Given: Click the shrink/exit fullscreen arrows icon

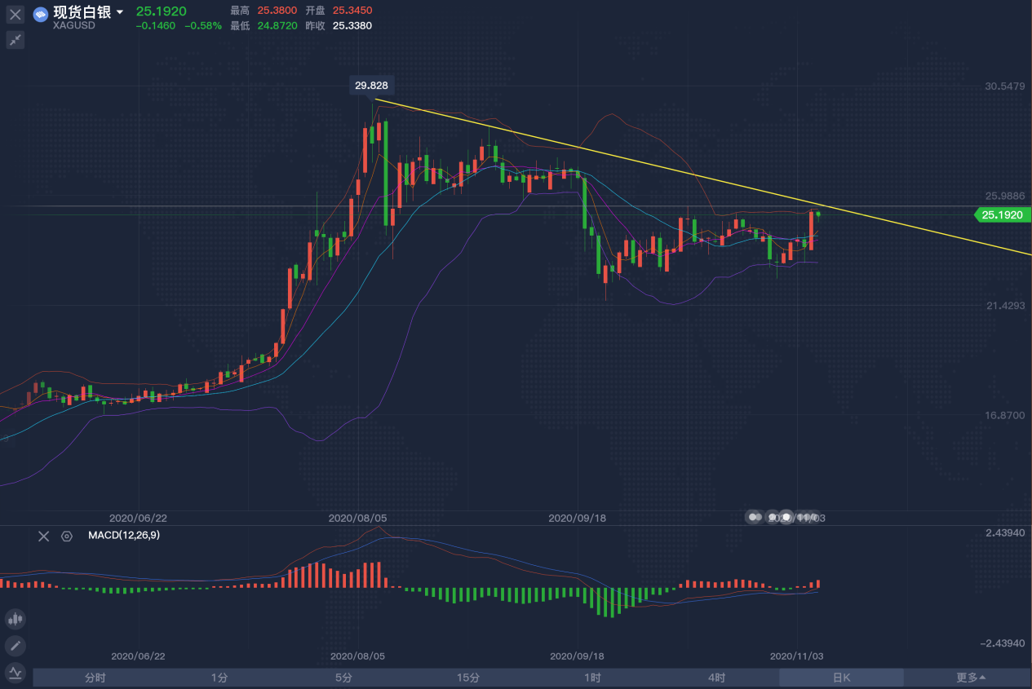Looking at the screenshot, I should point(15,39).
